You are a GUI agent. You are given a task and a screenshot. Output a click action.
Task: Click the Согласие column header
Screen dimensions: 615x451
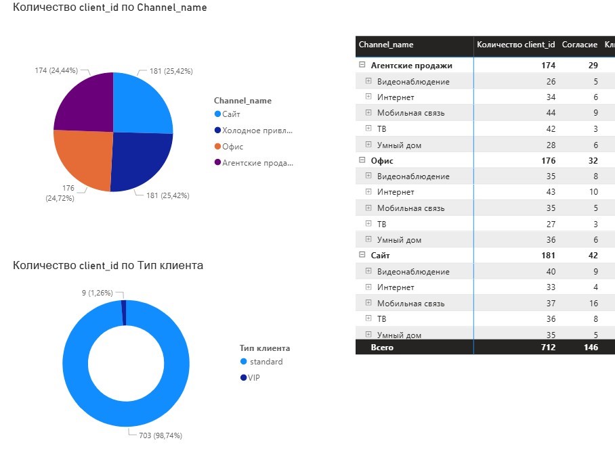579,45
